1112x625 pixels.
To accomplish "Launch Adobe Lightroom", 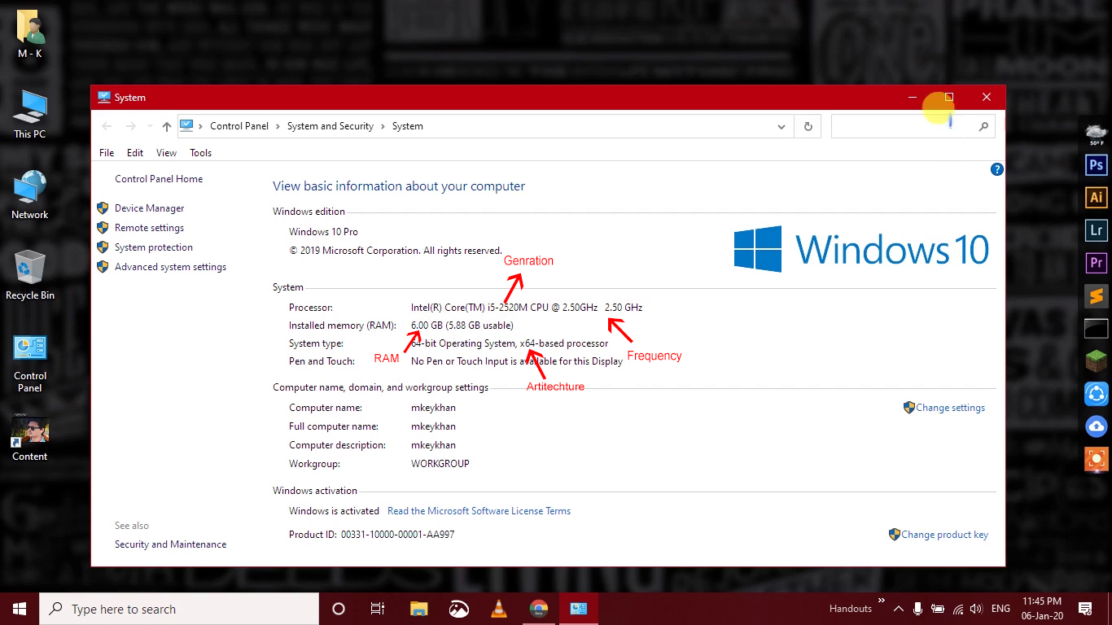I will 1095,230.
